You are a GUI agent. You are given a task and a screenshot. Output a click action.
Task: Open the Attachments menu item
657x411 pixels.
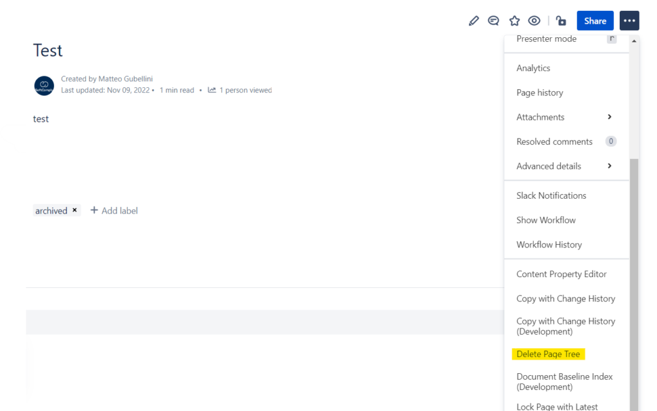567,117
